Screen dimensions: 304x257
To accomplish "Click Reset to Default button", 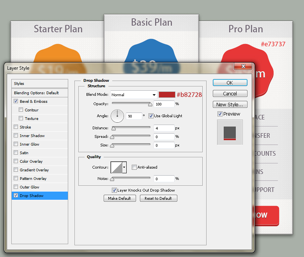I will [x=158, y=198].
